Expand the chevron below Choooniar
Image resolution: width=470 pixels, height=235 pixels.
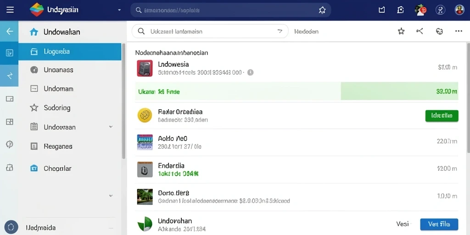[111, 196]
